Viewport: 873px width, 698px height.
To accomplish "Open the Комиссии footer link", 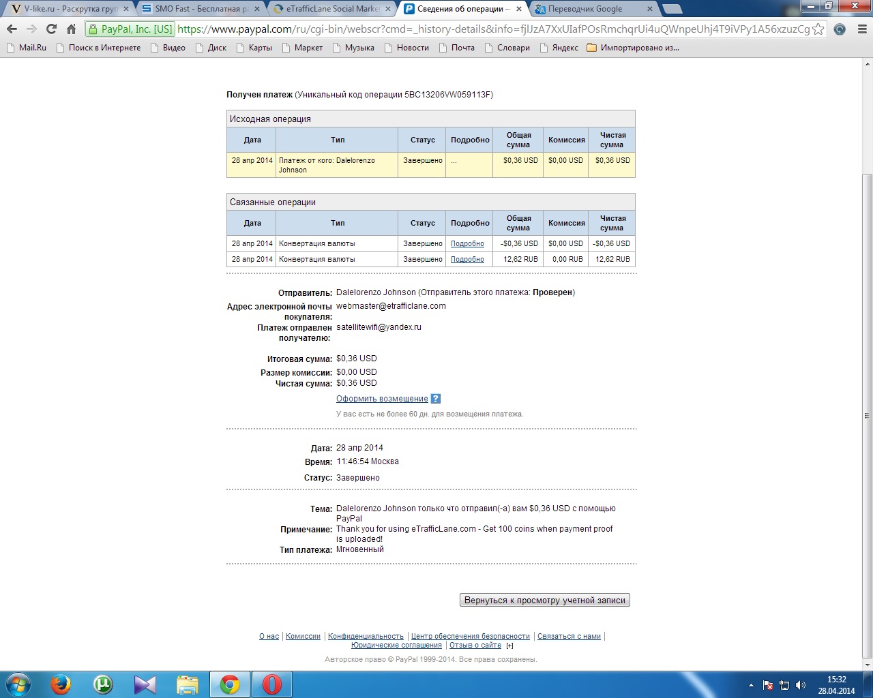I will point(303,636).
